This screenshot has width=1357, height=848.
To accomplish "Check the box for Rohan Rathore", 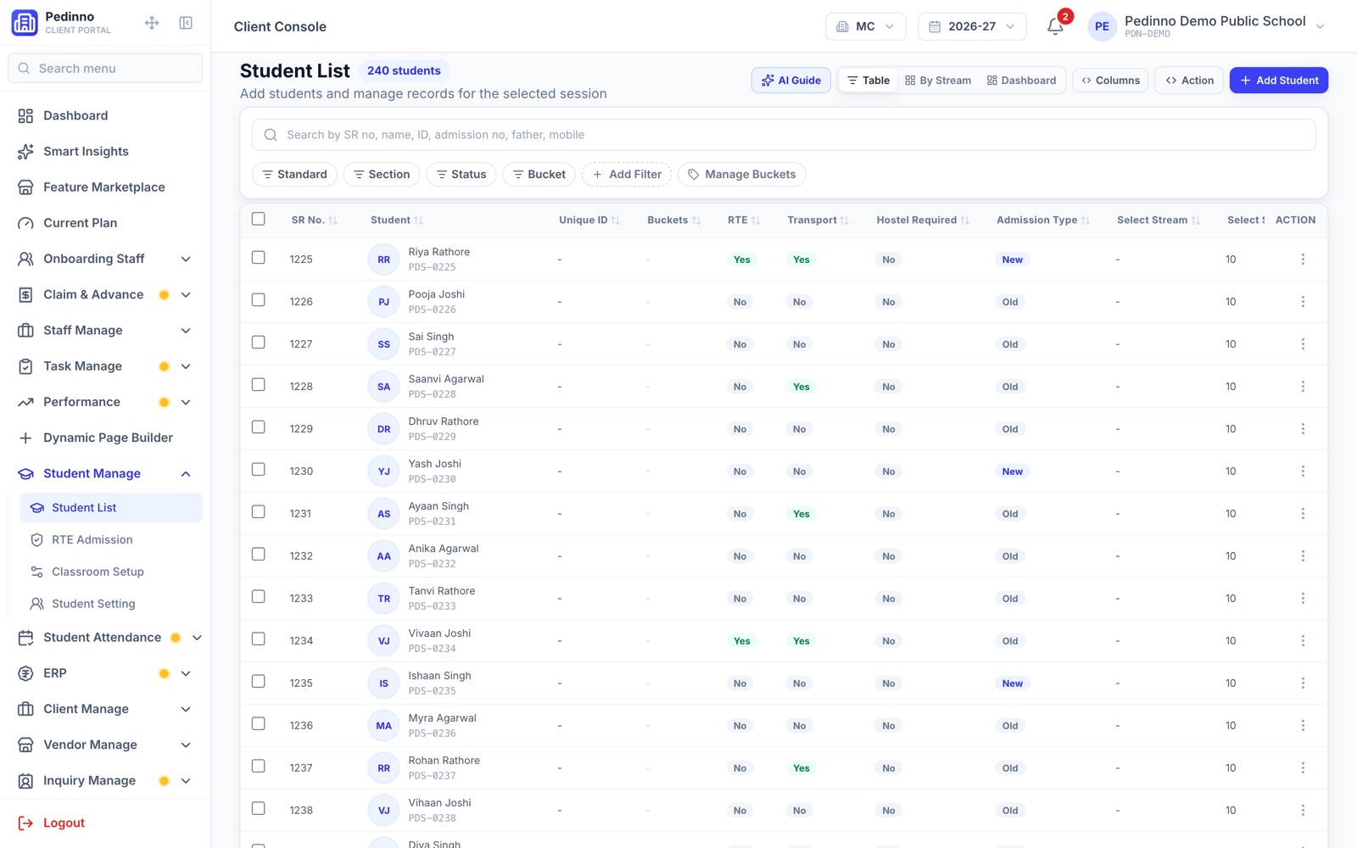I will click(259, 767).
